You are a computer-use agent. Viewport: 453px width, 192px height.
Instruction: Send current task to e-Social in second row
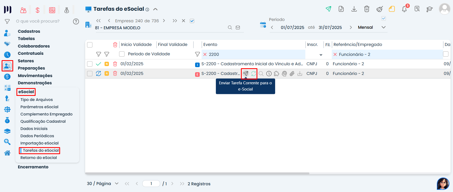(x=245, y=74)
